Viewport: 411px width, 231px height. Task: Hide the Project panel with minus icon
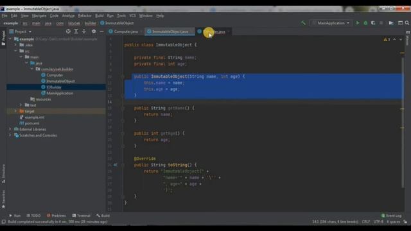click(101, 31)
